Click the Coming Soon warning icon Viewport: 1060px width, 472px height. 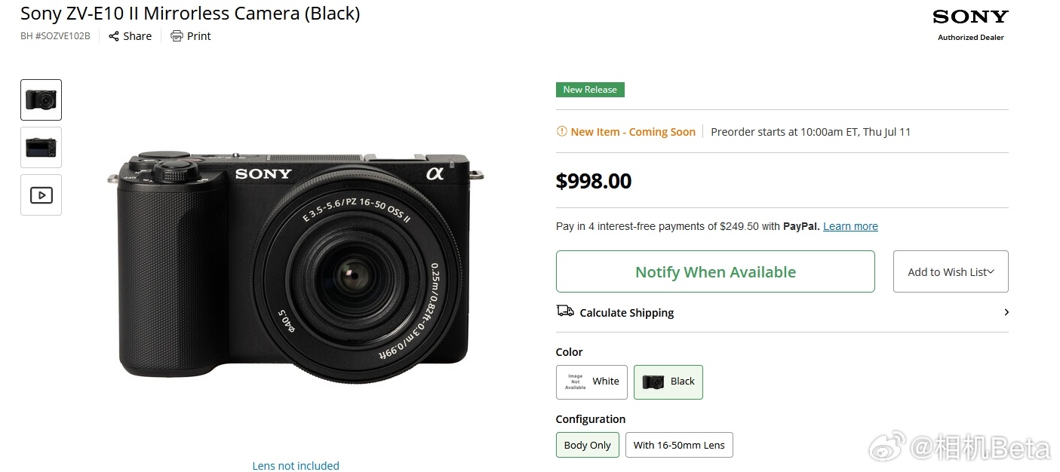pos(561,131)
